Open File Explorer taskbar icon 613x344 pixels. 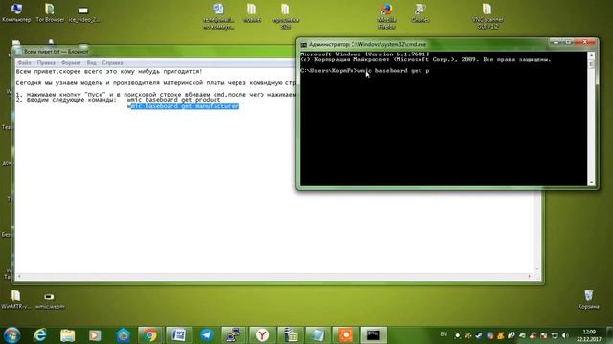pos(68,335)
